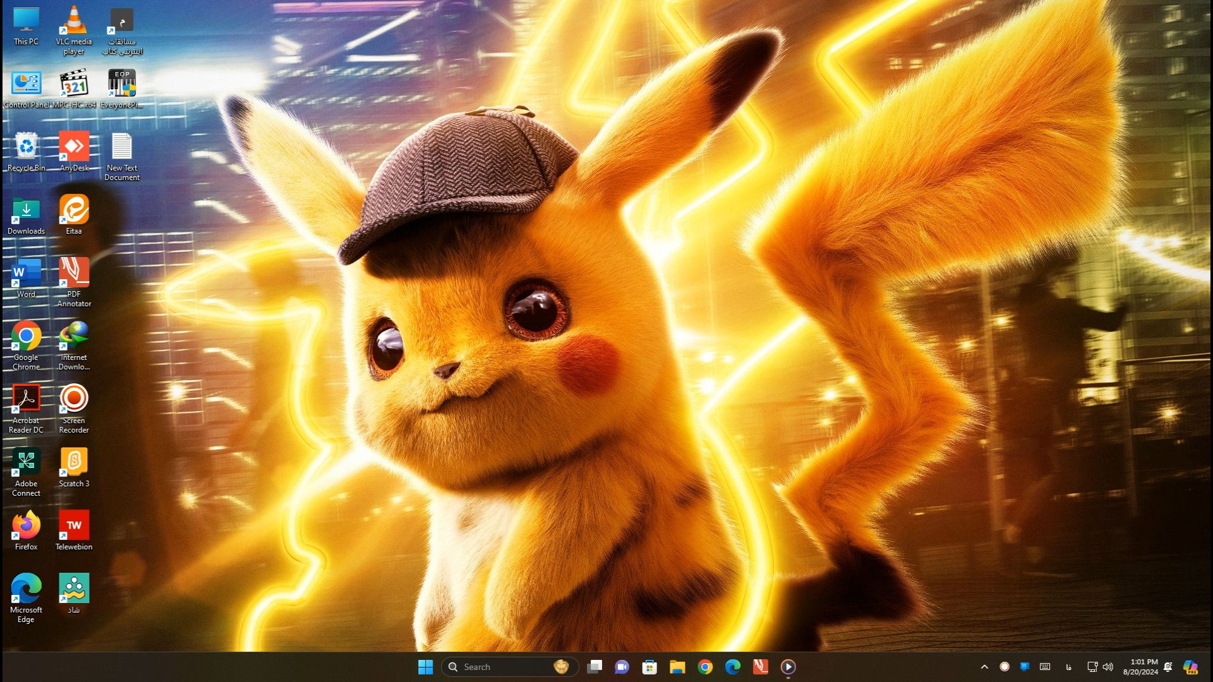This screenshot has width=1213, height=682.
Task: Select the Telewebion desktop shortcut
Action: pyautogui.click(x=74, y=531)
